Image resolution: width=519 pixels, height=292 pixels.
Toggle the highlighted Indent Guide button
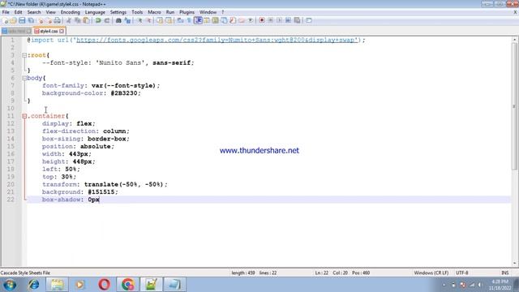pos(198,20)
